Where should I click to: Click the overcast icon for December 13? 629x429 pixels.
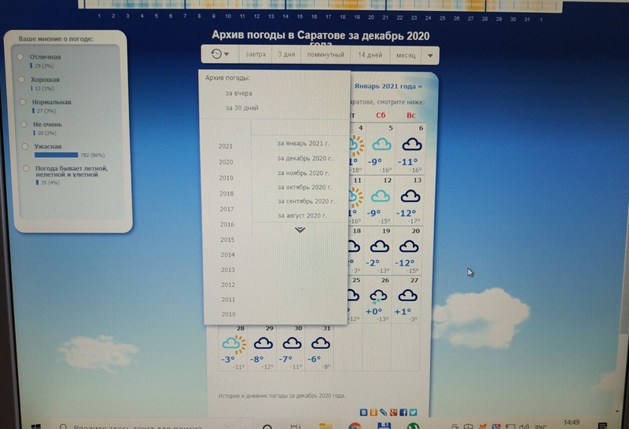click(410, 196)
